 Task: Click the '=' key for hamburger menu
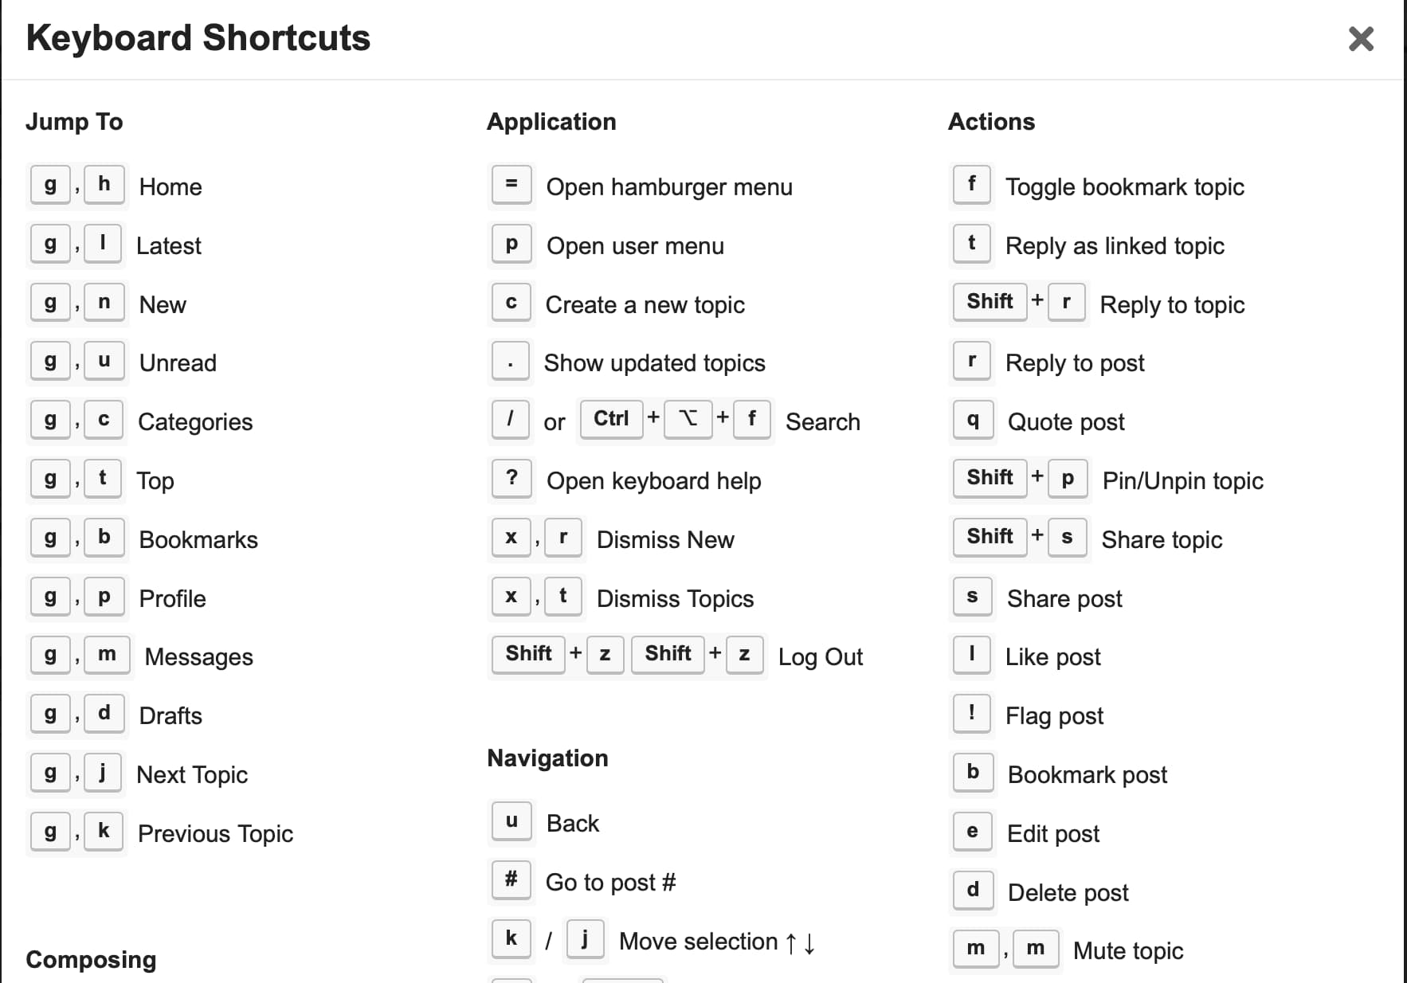511,185
